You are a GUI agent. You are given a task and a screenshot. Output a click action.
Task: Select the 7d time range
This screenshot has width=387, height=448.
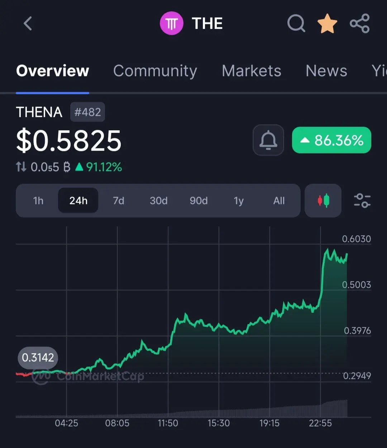[x=119, y=201]
